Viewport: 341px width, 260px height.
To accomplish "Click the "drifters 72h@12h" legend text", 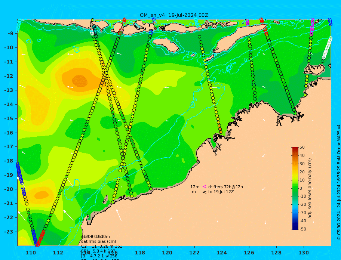I will [225, 187].
